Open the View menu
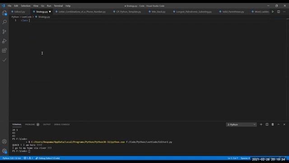Viewport: 289px width, 163px height. pyautogui.click(x=36, y=6)
